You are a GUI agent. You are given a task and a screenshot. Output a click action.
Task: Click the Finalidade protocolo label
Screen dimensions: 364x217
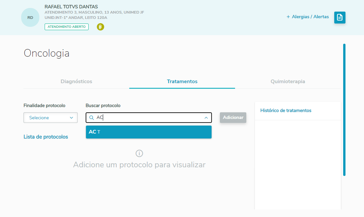(x=44, y=105)
